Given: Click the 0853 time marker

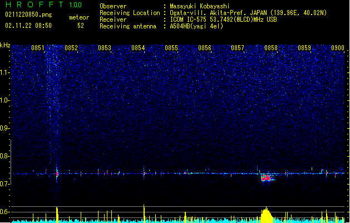Looking at the screenshot, I should (x=105, y=47).
